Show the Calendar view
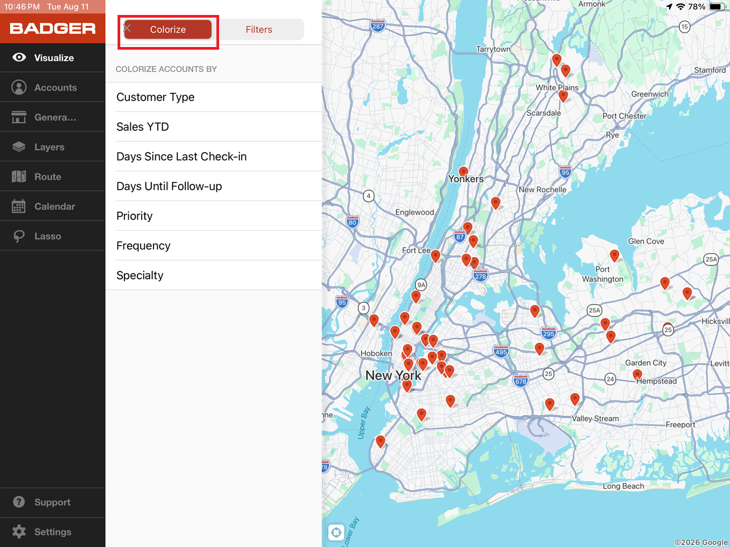 pyautogui.click(x=52, y=206)
